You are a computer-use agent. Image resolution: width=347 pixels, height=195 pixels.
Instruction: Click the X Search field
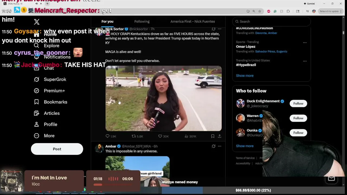click(x=271, y=21)
